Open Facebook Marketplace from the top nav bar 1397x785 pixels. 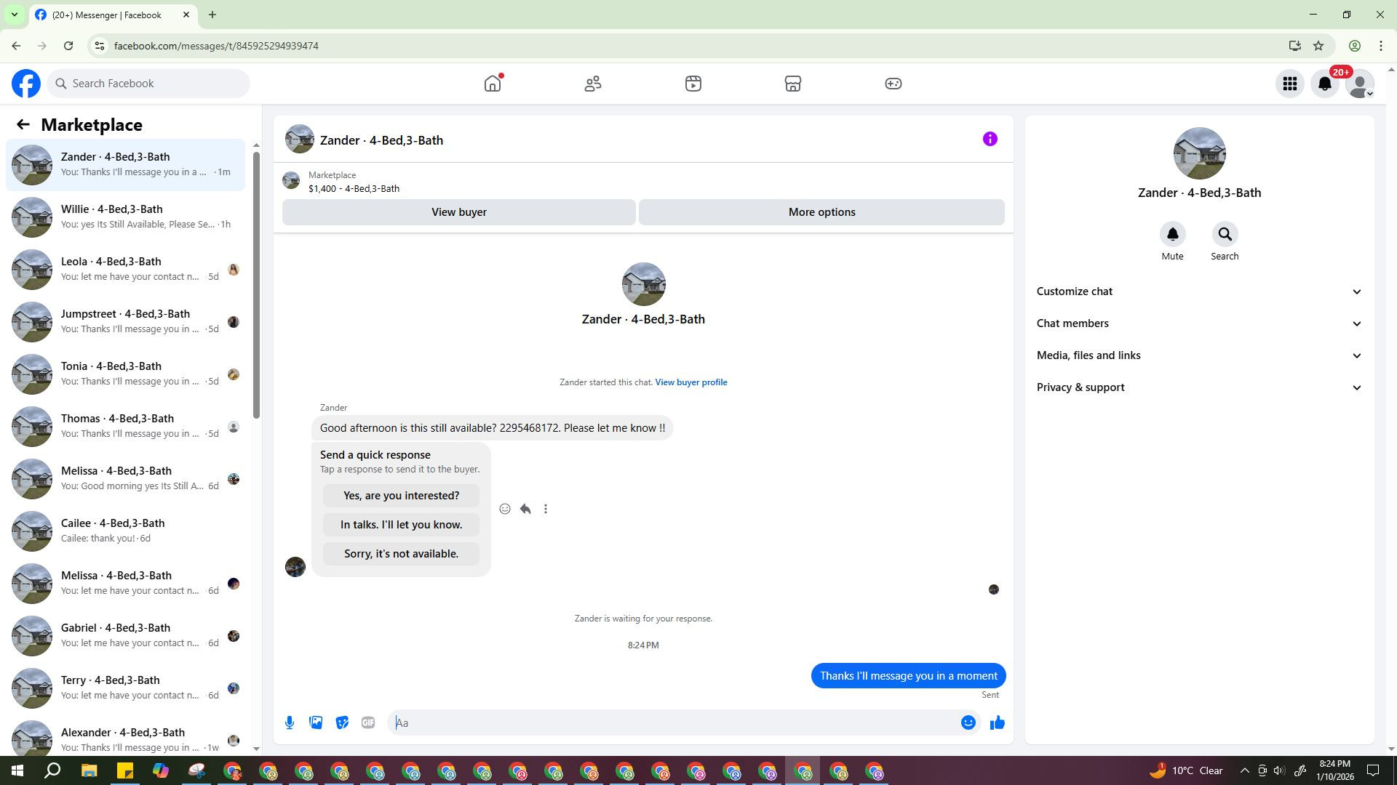pos(792,84)
